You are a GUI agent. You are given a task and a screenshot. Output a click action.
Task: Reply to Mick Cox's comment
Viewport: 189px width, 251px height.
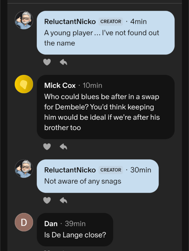(63, 147)
